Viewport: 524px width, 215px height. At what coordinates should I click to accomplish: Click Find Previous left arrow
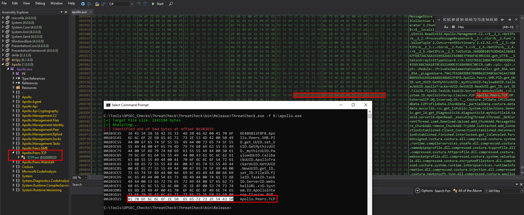pos(502,20)
